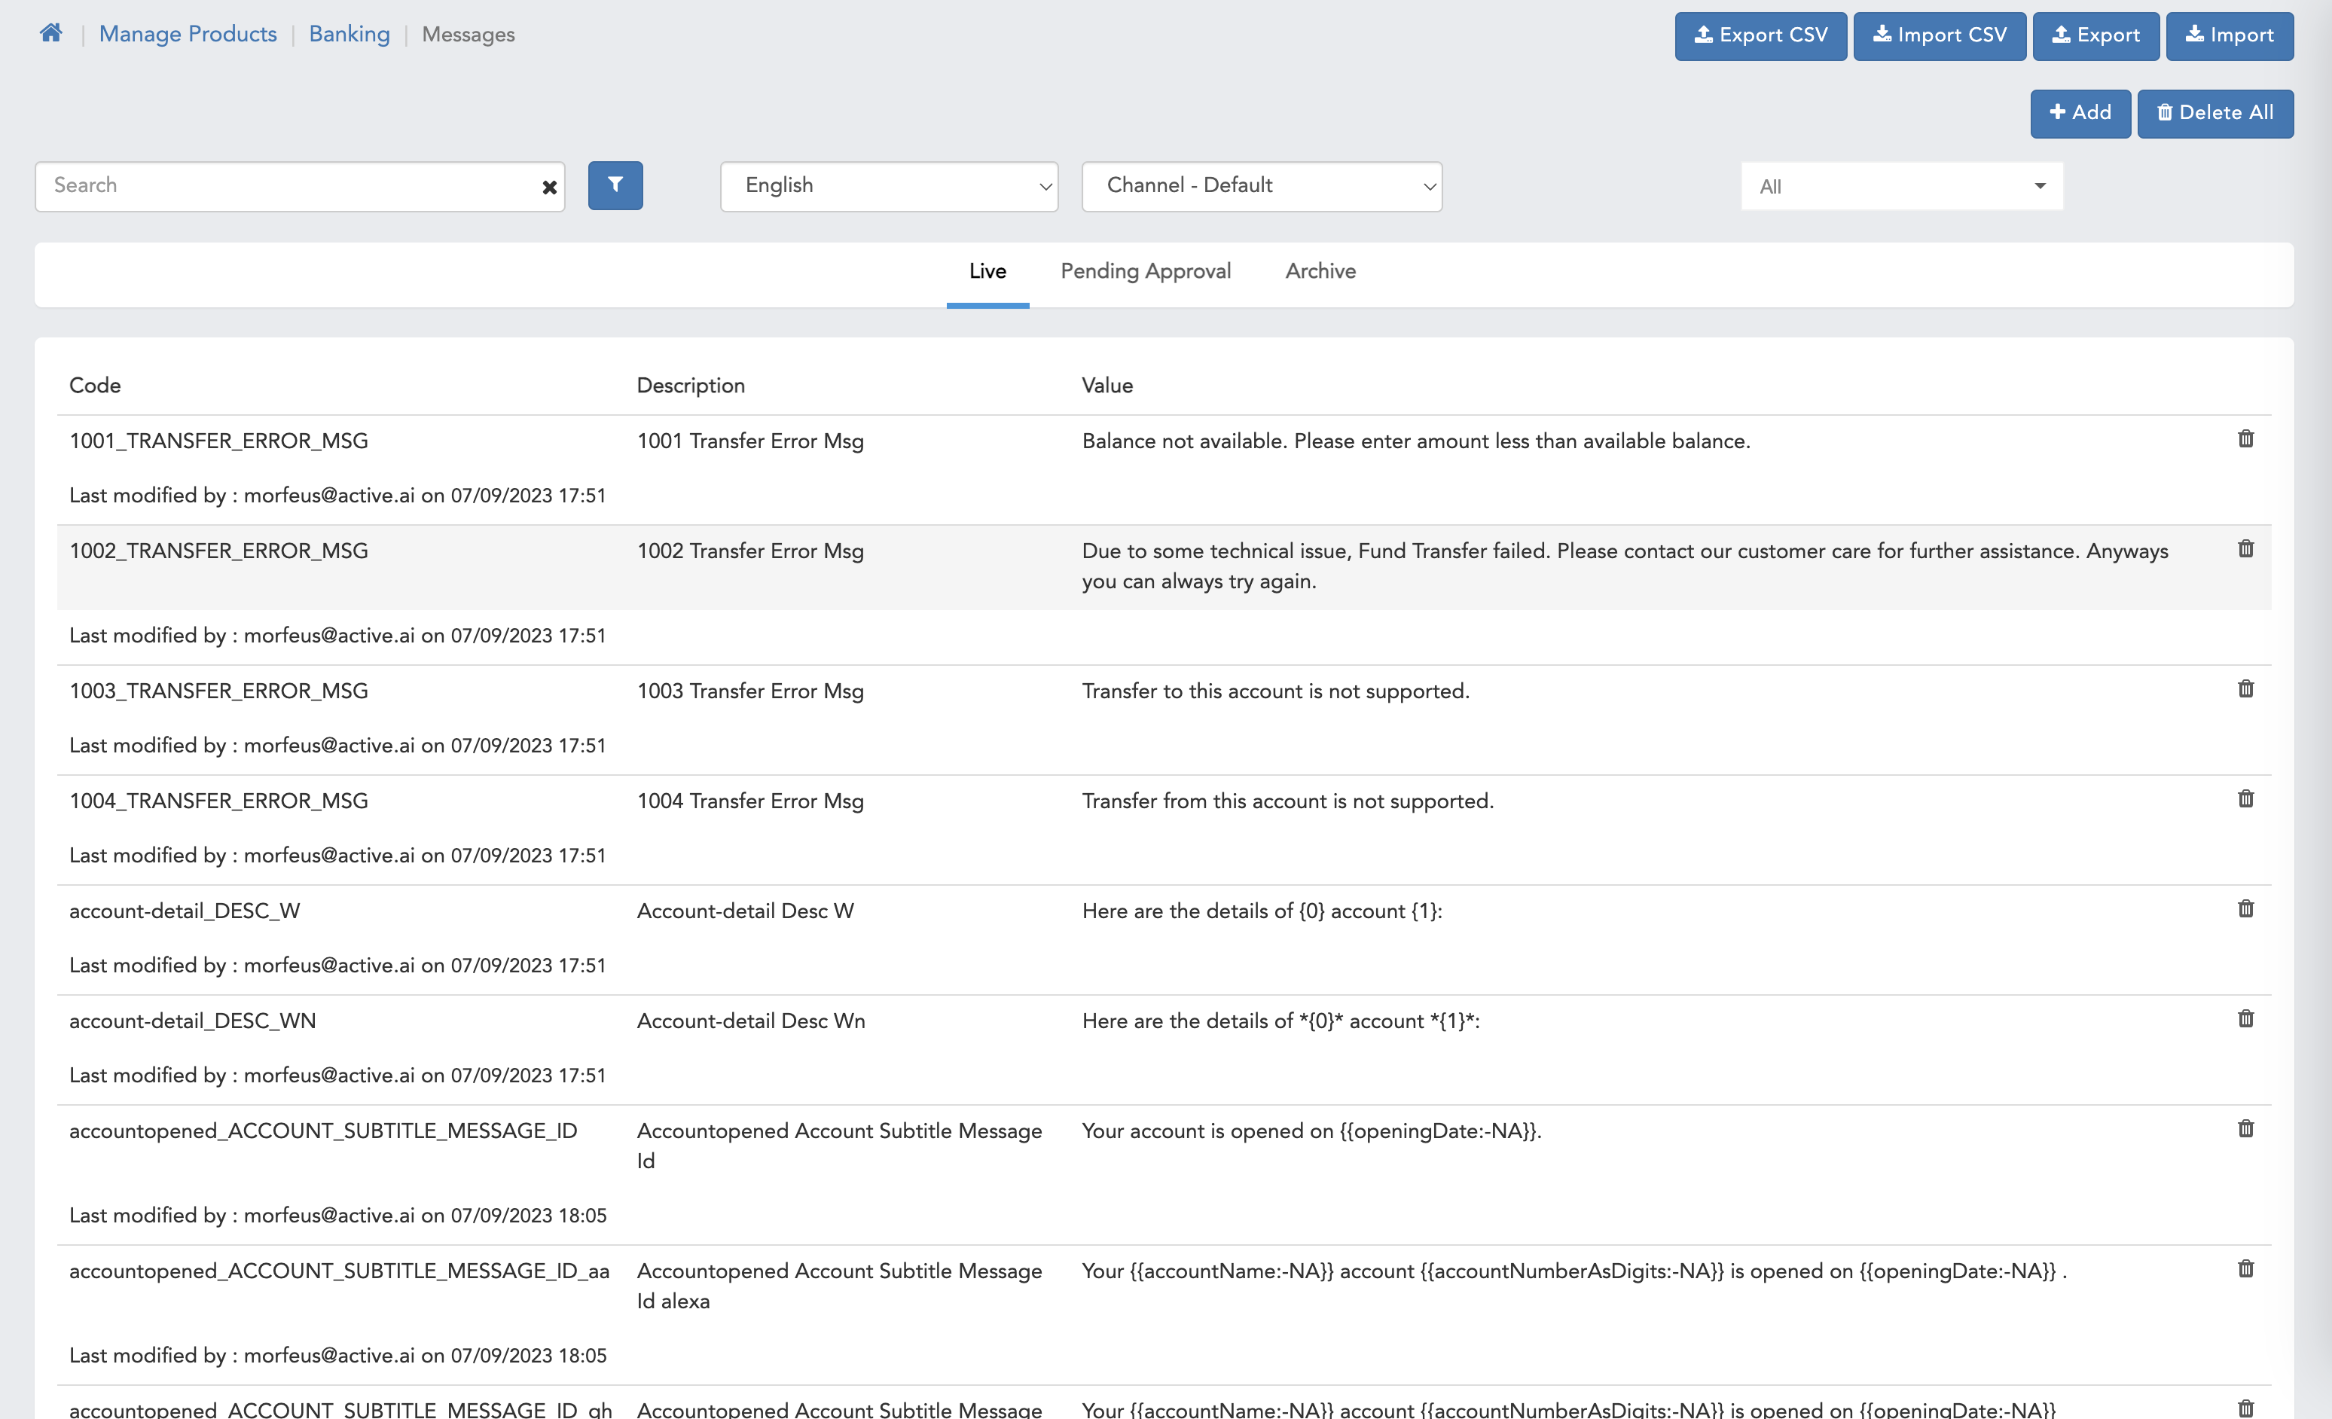Select code 1004_TRANSFER_ERROR_MSG

218,801
